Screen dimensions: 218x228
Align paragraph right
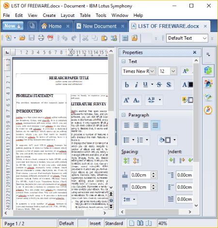(x=145, y=125)
